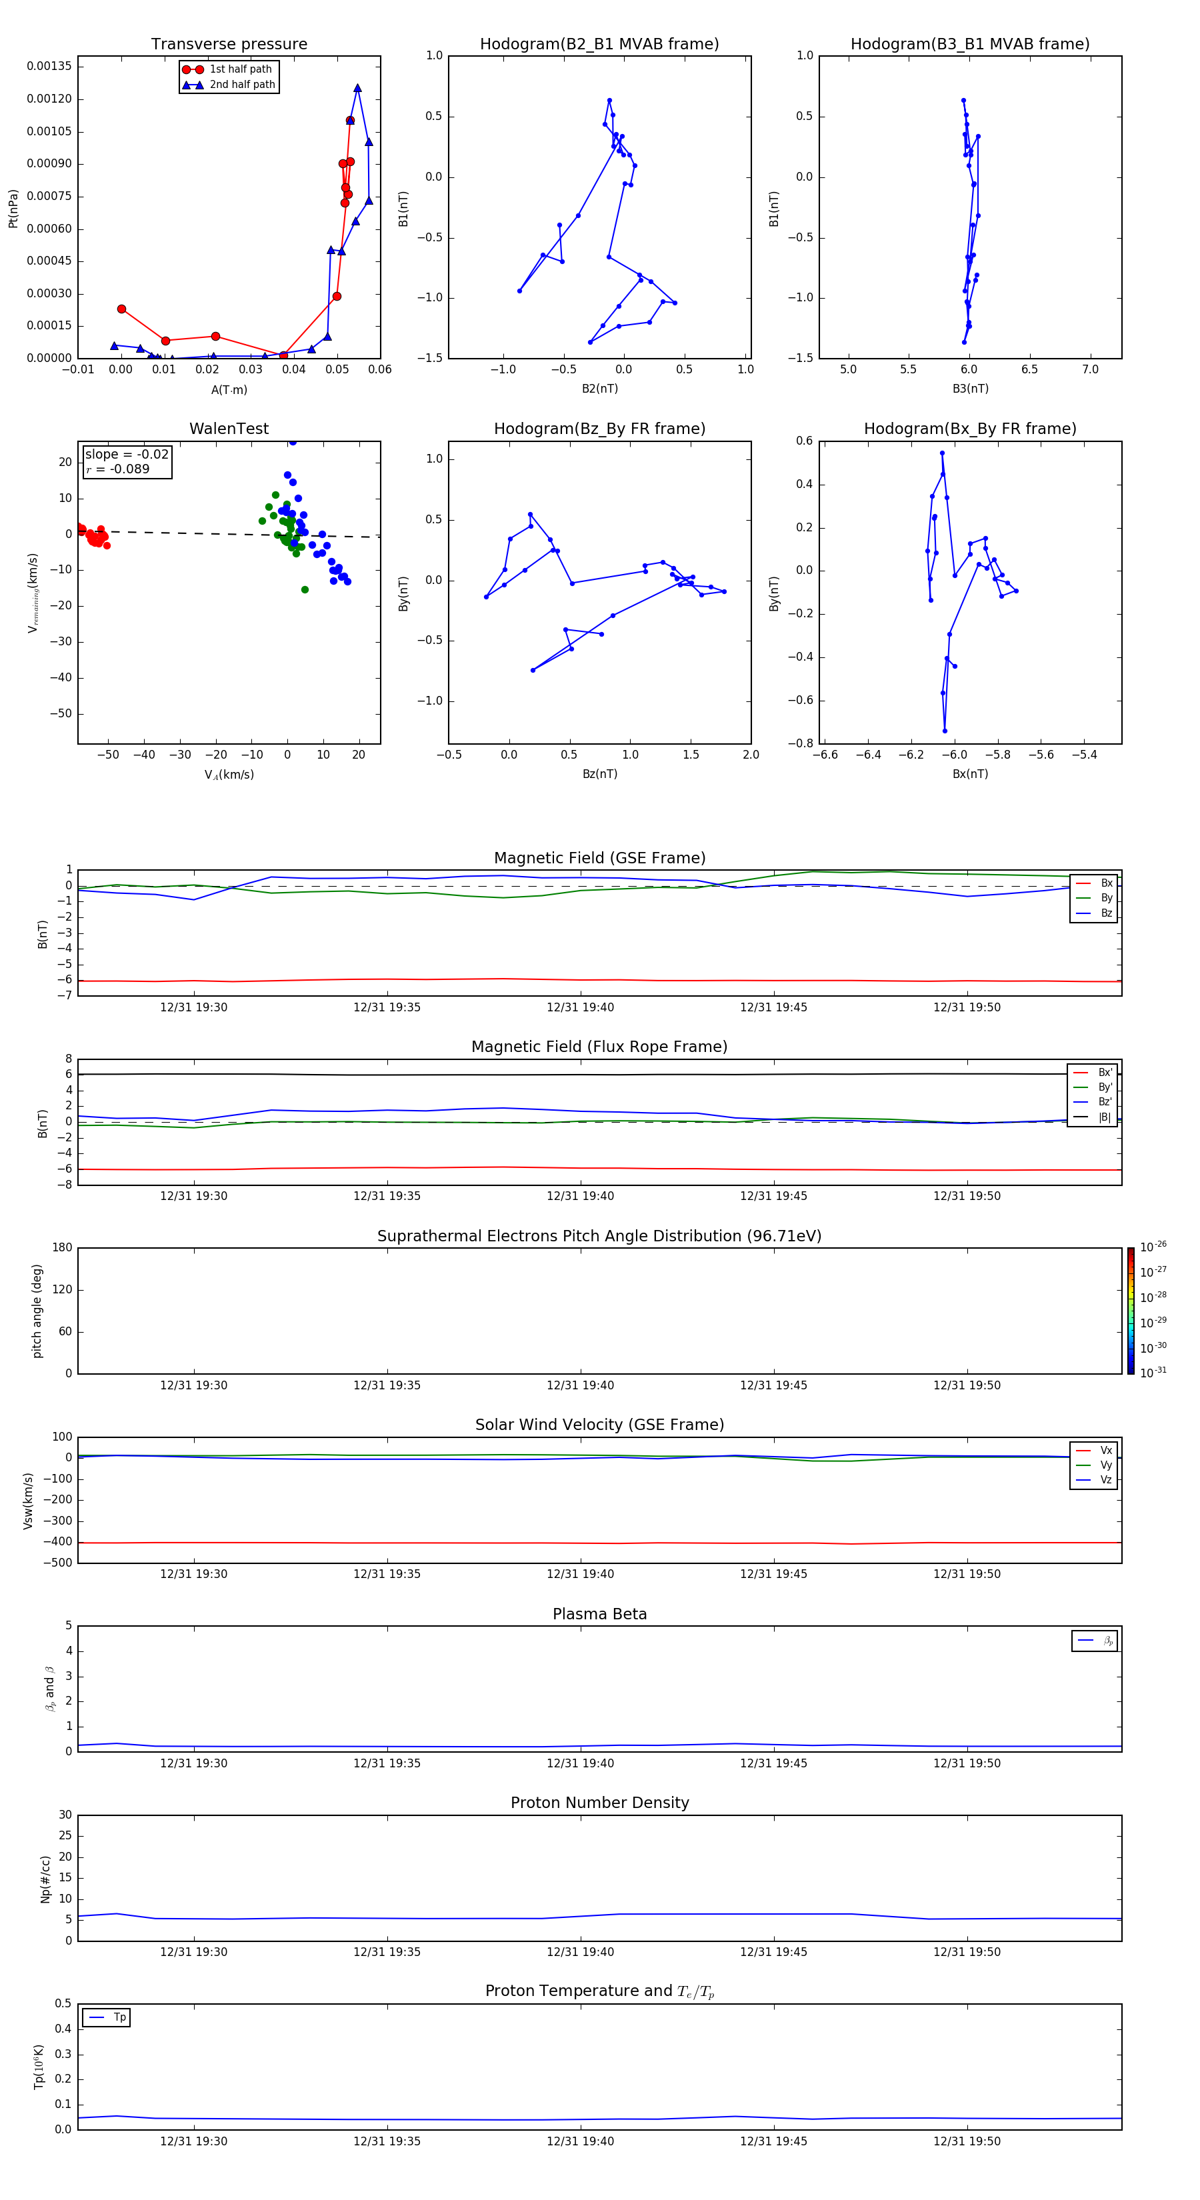
Task: Select the 'Bx' entry in GSE legend
Action: tap(1094, 883)
